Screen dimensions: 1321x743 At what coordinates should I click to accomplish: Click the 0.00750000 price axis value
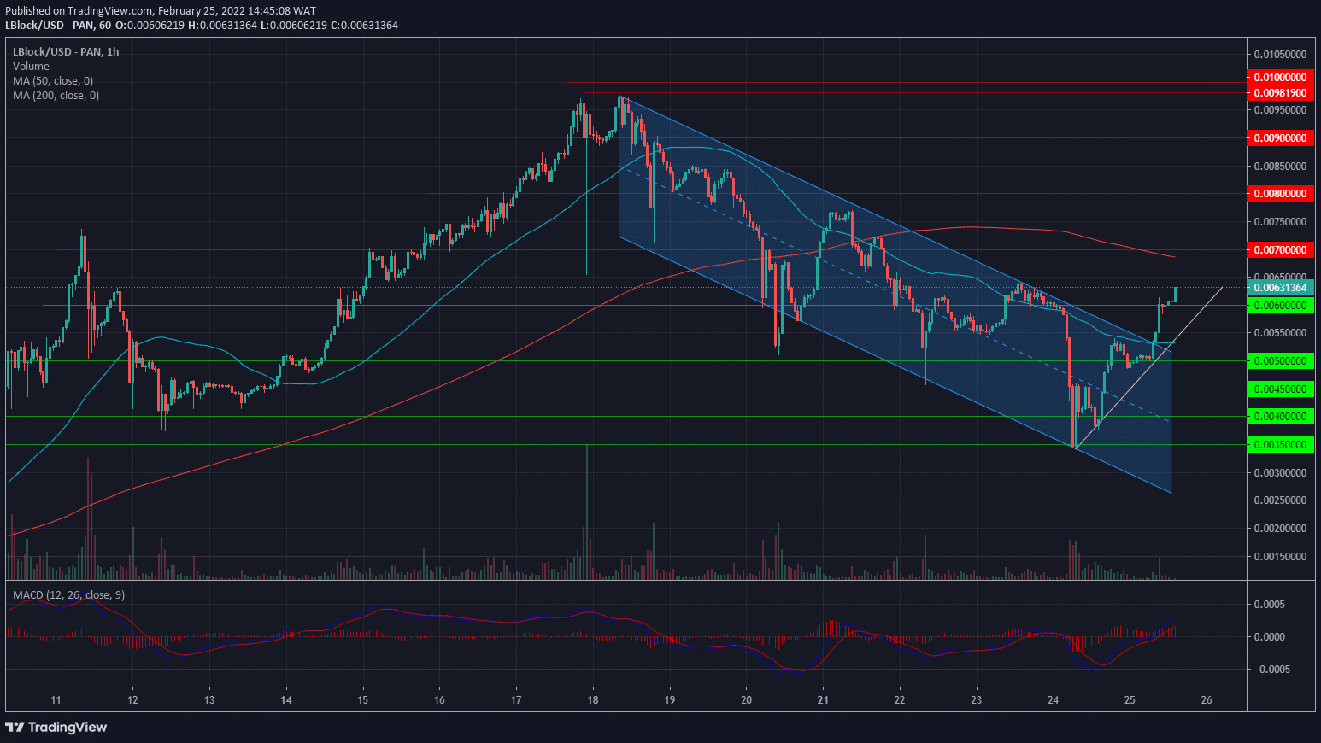pos(1280,222)
